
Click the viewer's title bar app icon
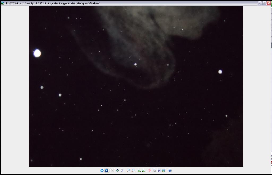[3, 3]
